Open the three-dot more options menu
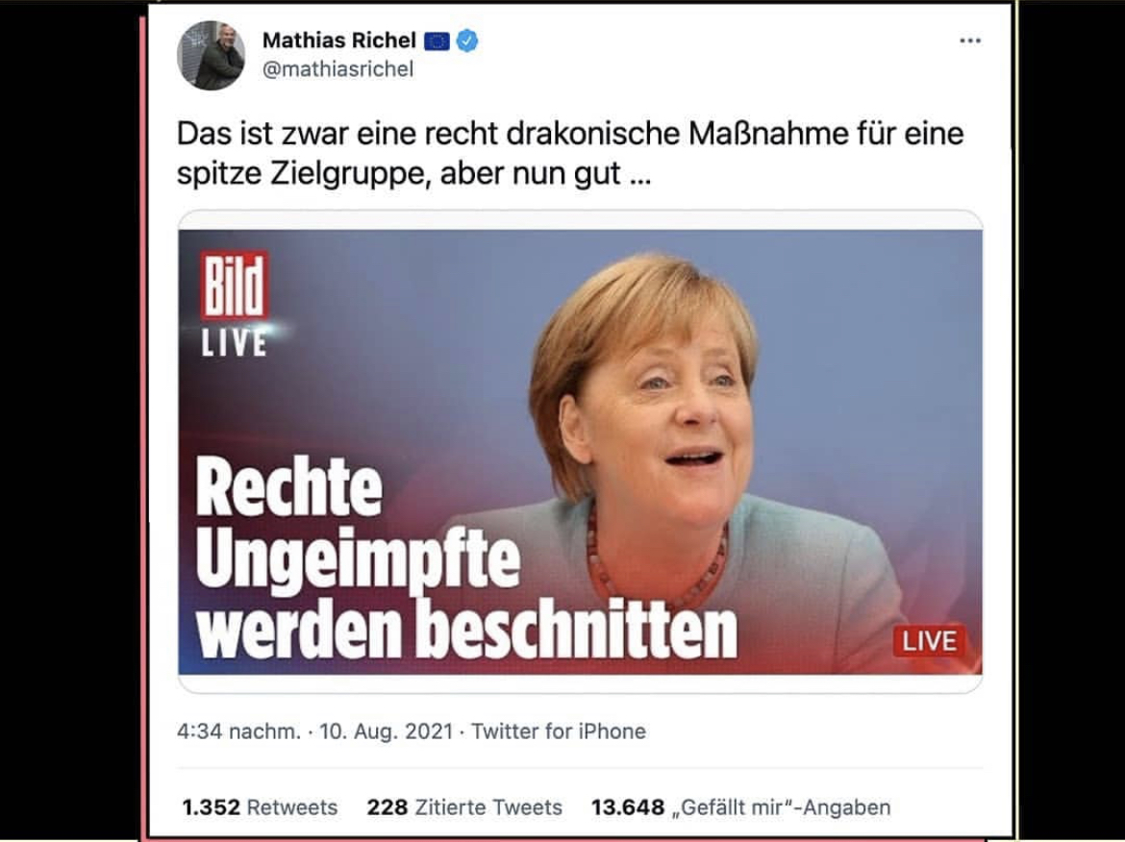The height and width of the screenshot is (842, 1125). pyautogui.click(x=970, y=41)
